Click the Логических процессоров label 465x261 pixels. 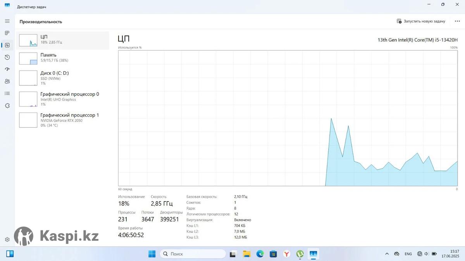(x=208, y=214)
